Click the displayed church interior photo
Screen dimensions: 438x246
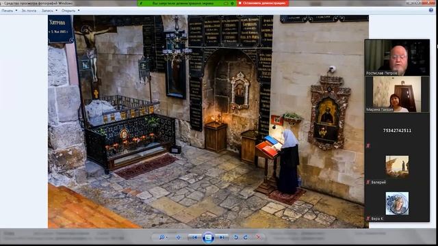tap(208, 122)
